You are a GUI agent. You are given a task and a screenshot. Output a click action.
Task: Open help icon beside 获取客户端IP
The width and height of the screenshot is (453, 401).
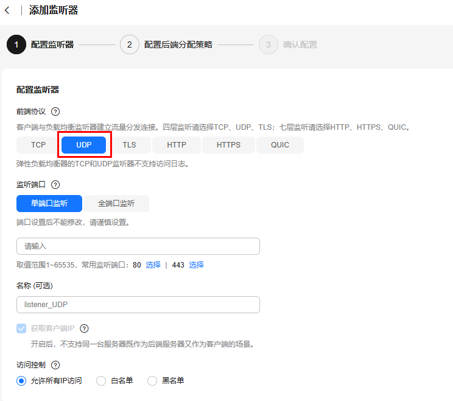pos(84,328)
